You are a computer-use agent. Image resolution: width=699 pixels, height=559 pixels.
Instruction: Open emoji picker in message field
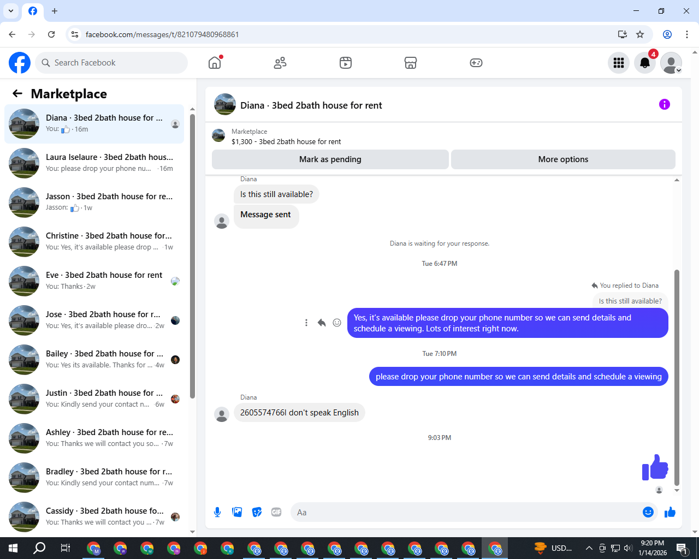click(x=648, y=512)
